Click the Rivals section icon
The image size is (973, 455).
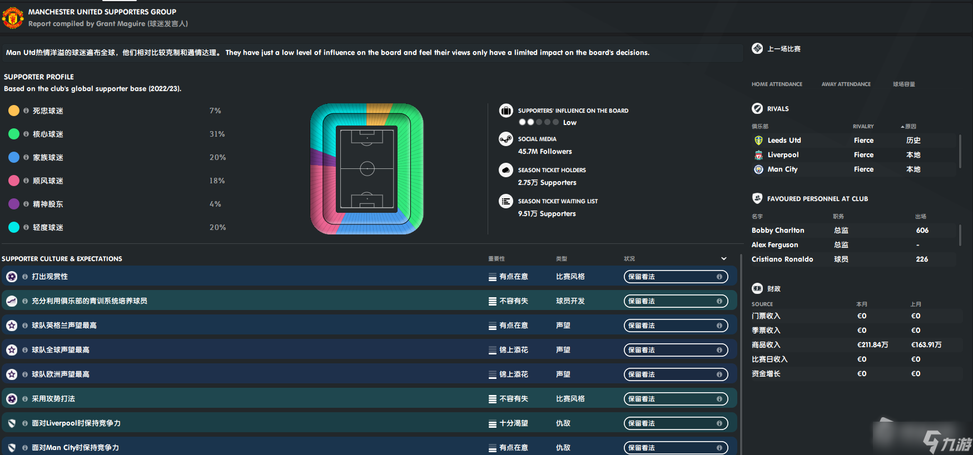(x=757, y=108)
